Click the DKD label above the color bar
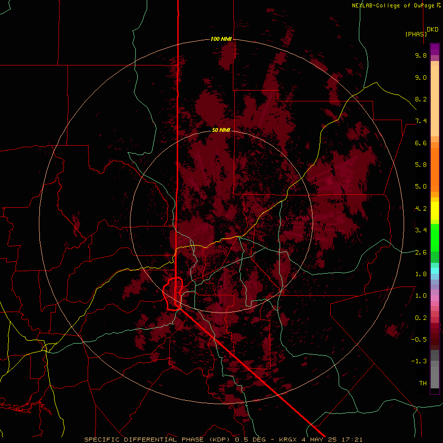Screen dimensions: 443x443 tap(433, 30)
